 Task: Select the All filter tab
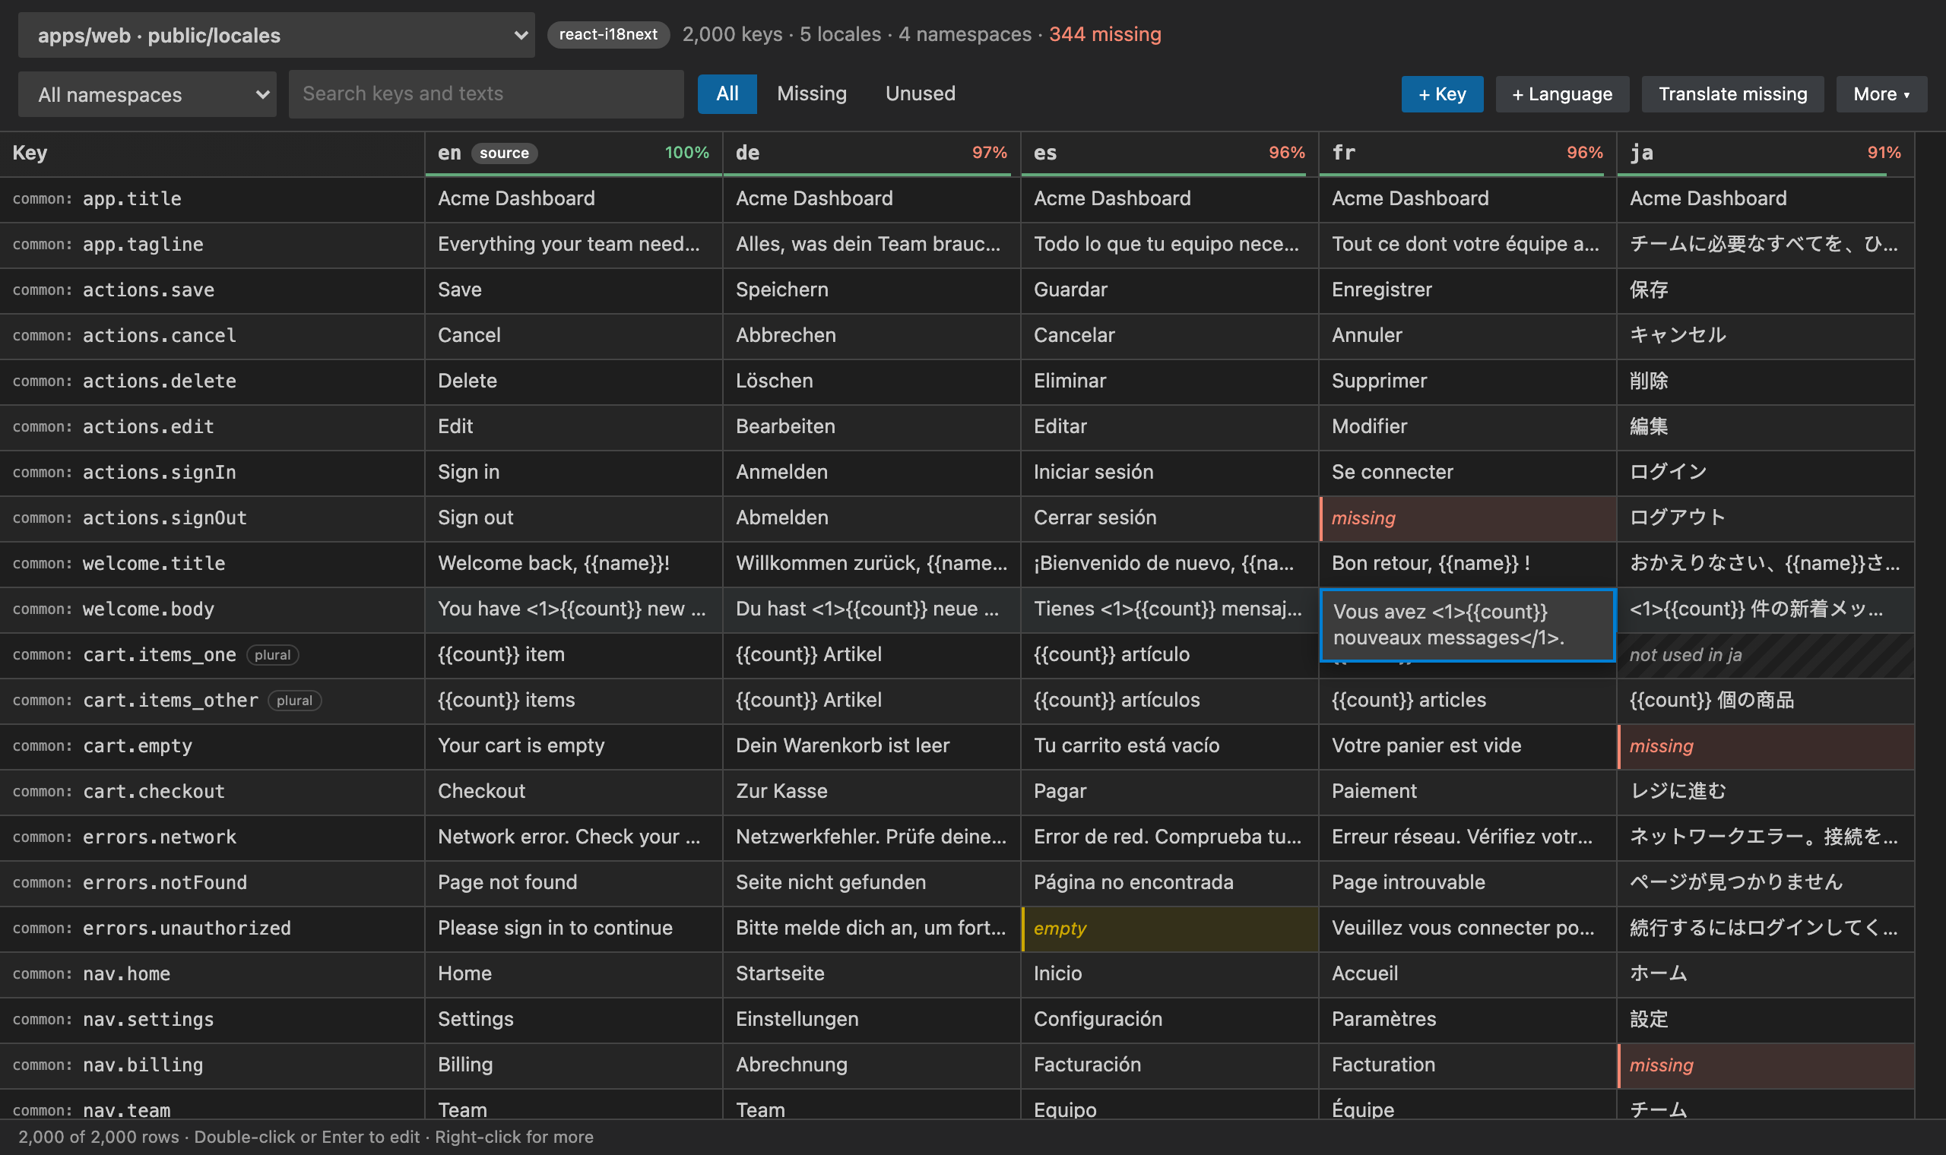pos(727,94)
